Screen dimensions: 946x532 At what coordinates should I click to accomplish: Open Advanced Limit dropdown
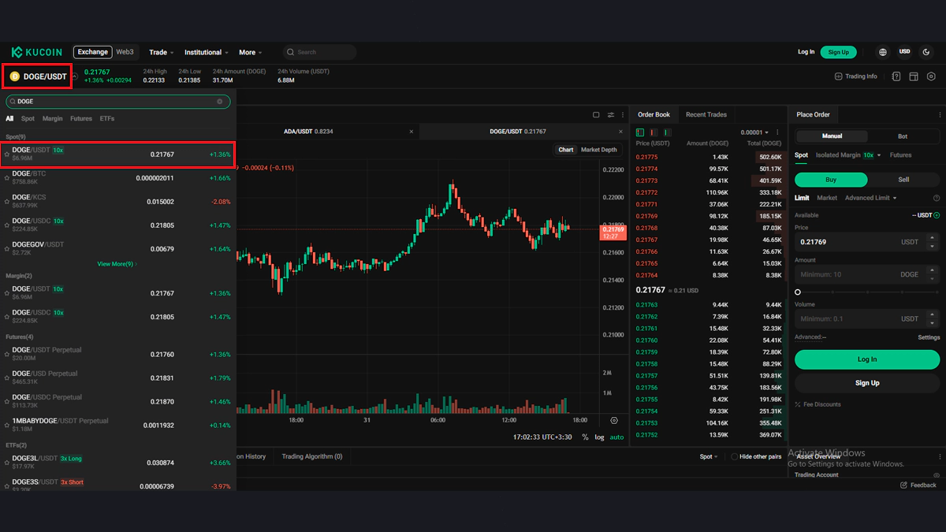click(x=870, y=199)
